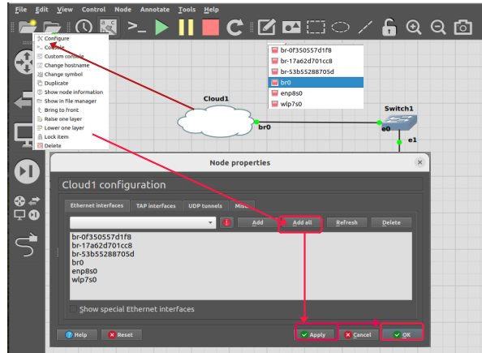Click the Refresh interfaces button
482x353 pixels.
tap(346, 222)
